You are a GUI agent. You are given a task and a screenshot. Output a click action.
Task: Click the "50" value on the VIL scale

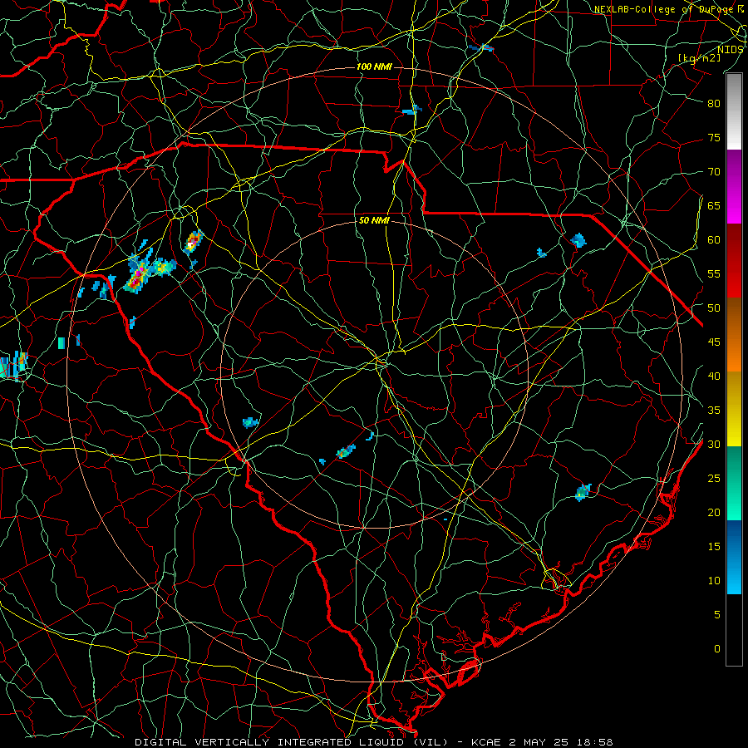[714, 308]
